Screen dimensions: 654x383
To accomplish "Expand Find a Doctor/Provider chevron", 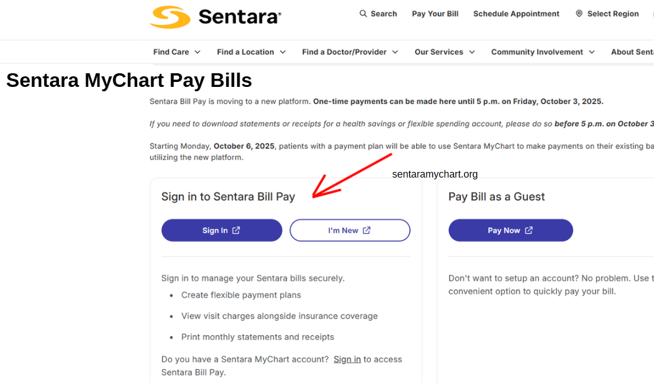I will tap(395, 52).
